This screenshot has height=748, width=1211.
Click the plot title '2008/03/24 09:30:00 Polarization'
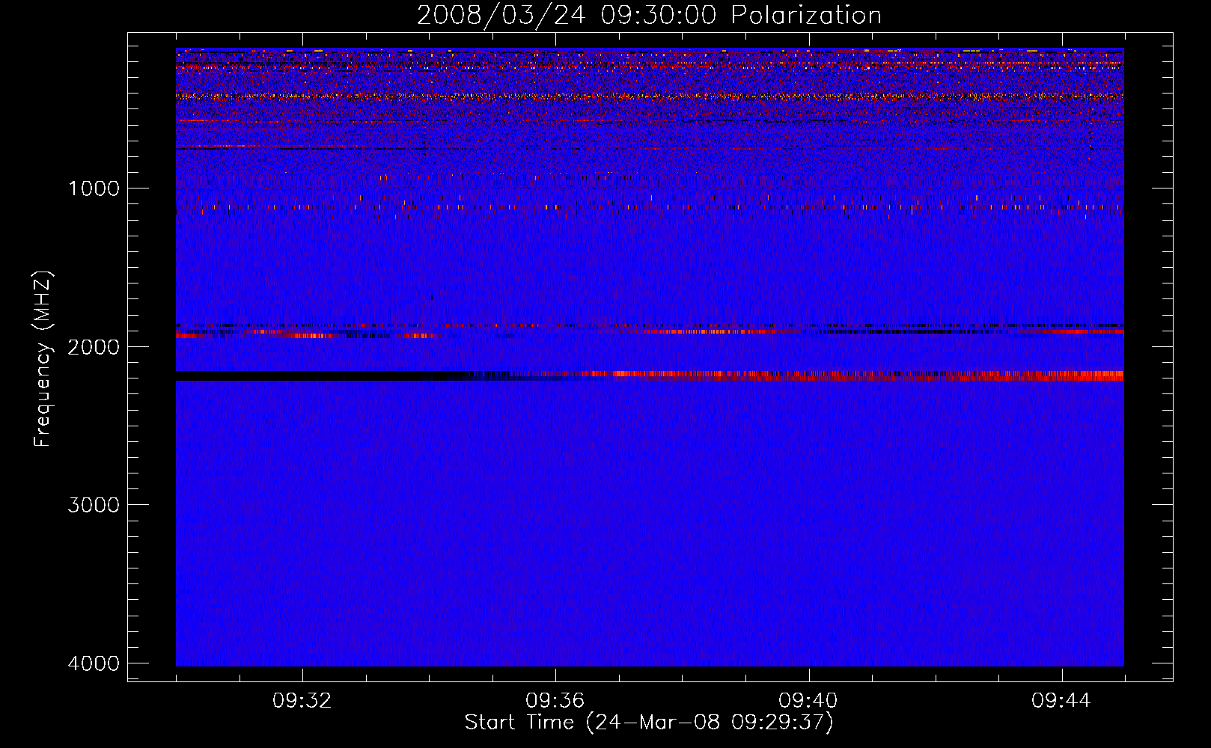click(x=649, y=15)
